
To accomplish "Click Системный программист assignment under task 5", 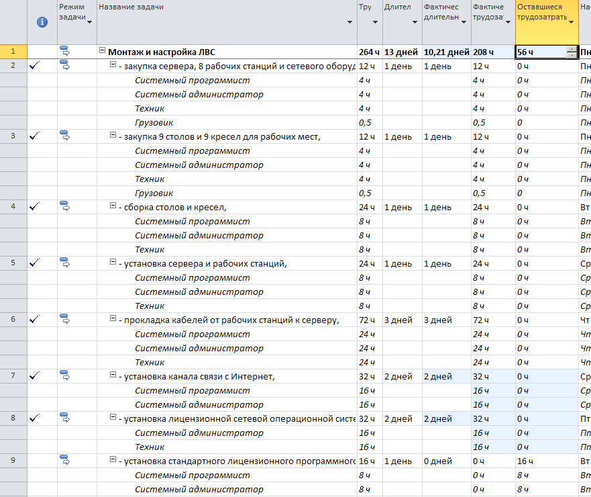I will 193,278.
